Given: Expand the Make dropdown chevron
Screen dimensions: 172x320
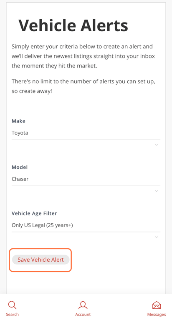Looking at the screenshot, I should [x=157, y=145].
